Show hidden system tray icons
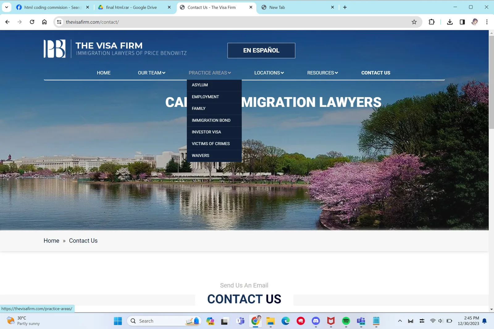The image size is (494, 329). 400,321
